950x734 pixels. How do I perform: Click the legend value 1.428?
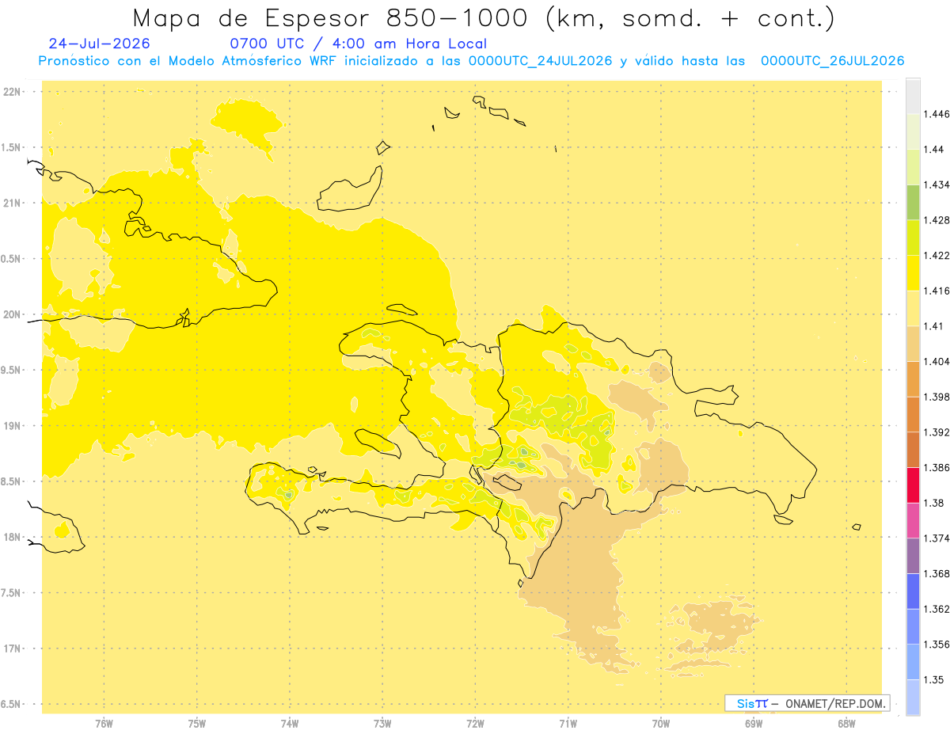pos(937,220)
